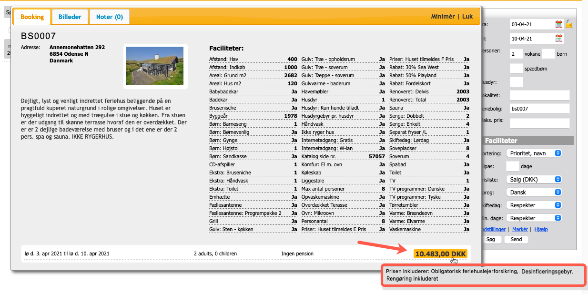Screen dimensions: 588x294
Task: Click facility row Afstand: Hav
Action: click(253, 59)
